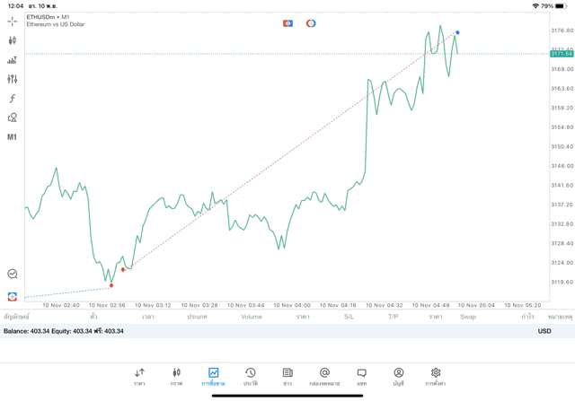Open the function indicator icon
Screen dimensions: 575x401
click(x=13, y=99)
